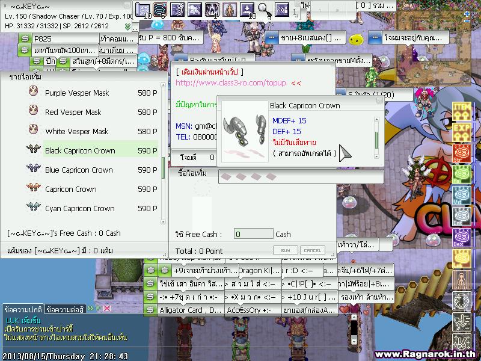Click the Vit food buff icon
481x361 pixels.
click(462, 195)
